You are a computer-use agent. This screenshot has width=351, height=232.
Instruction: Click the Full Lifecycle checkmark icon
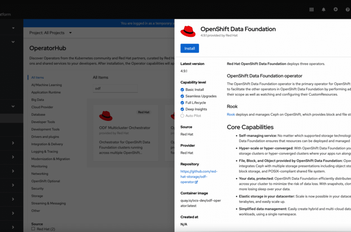tap(182, 103)
